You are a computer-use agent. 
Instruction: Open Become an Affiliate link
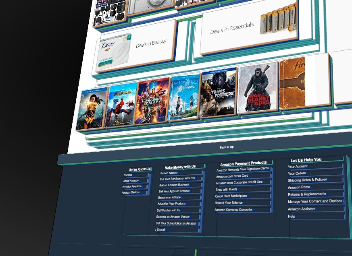pos(169,198)
